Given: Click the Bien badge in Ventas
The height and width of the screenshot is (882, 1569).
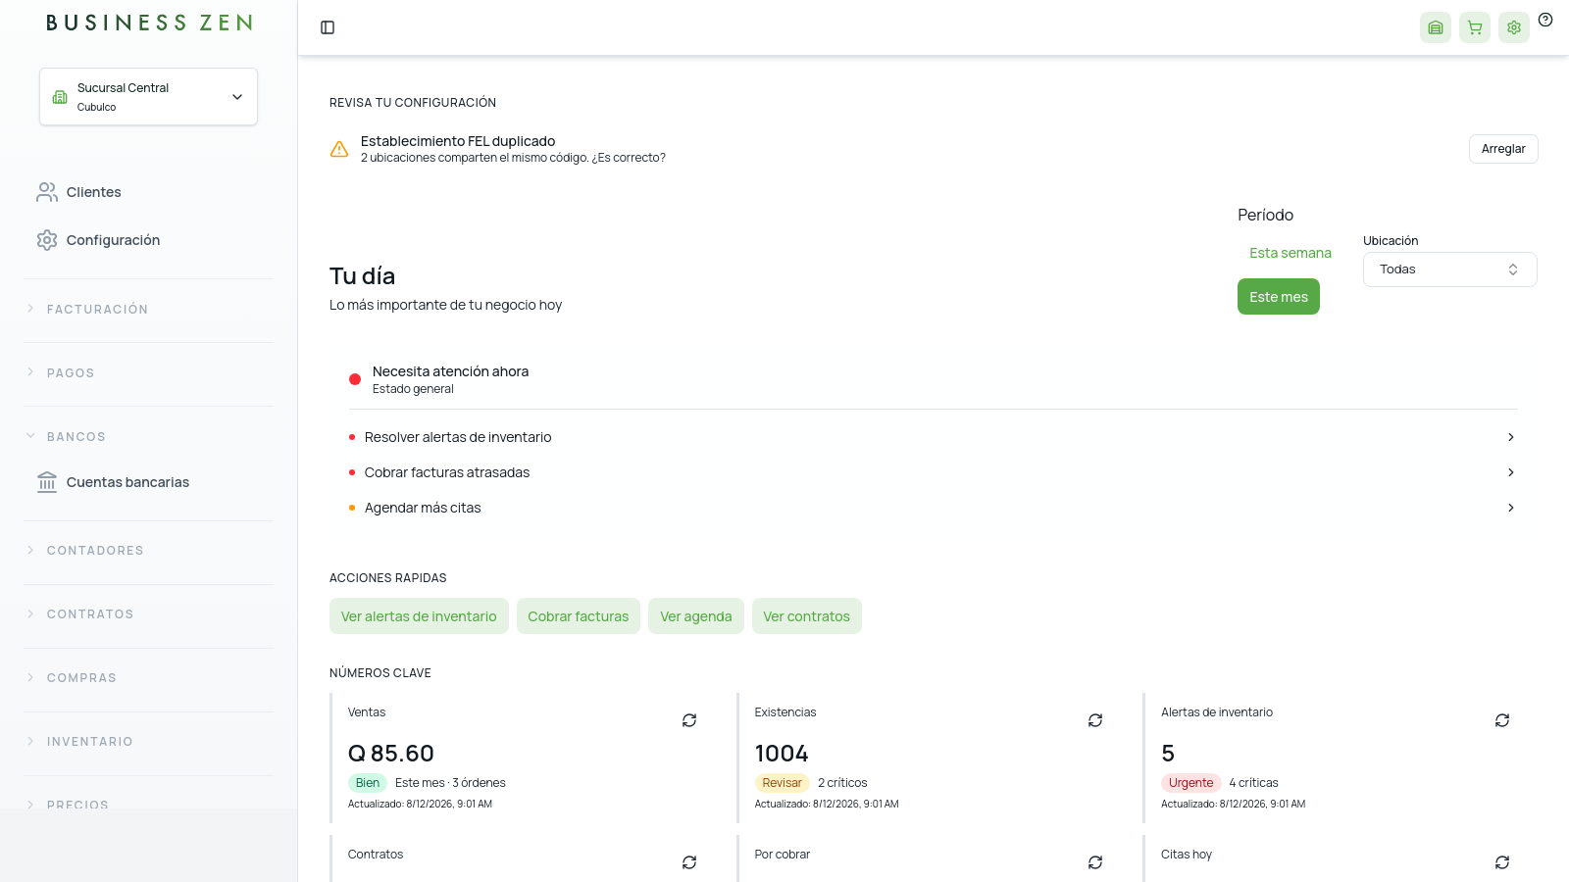Looking at the screenshot, I should [x=368, y=783].
